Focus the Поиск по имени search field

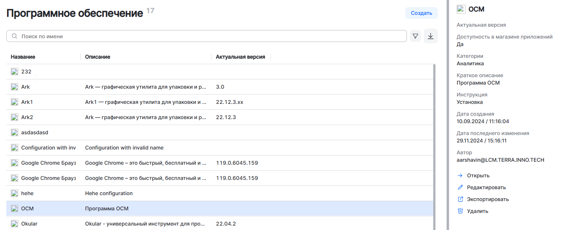pos(208,36)
